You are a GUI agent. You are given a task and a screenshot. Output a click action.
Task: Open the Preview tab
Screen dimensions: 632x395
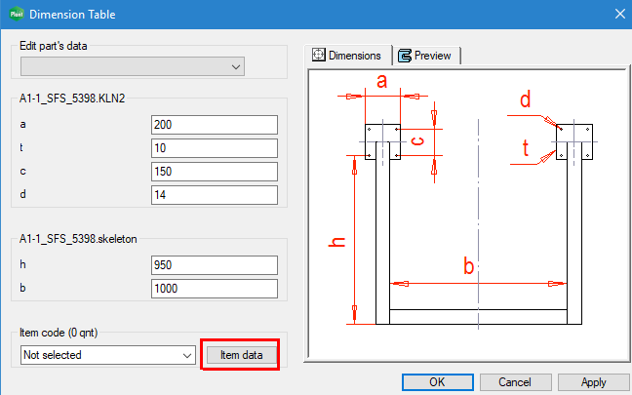425,56
